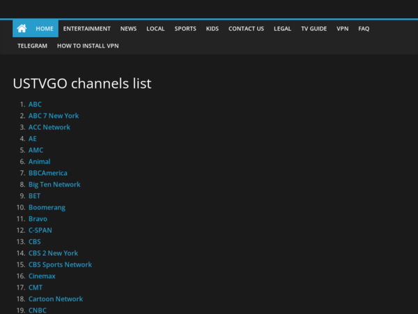Open the CMT channel link

(36, 287)
